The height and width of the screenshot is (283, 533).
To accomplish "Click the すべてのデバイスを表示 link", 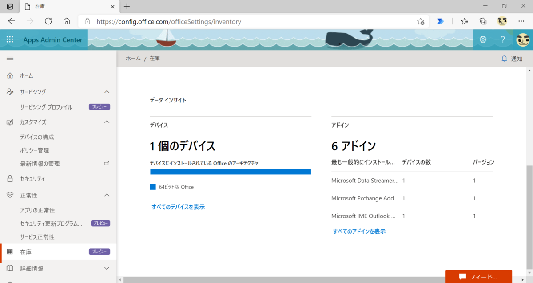I will pos(178,207).
